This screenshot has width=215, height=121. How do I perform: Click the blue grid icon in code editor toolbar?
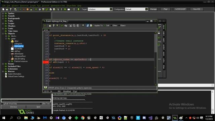(88, 26)
